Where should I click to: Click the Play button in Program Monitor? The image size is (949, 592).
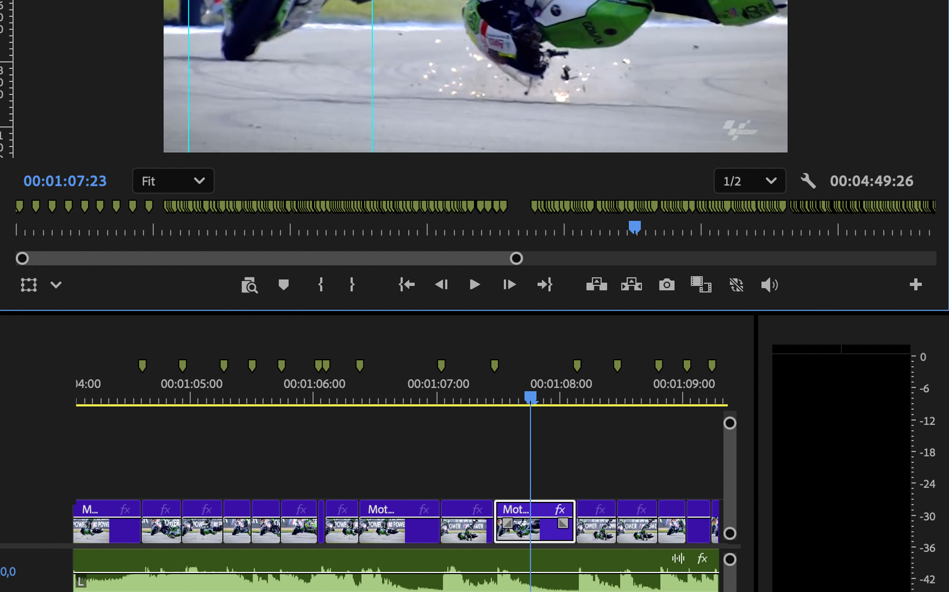[x=475, y=285]
